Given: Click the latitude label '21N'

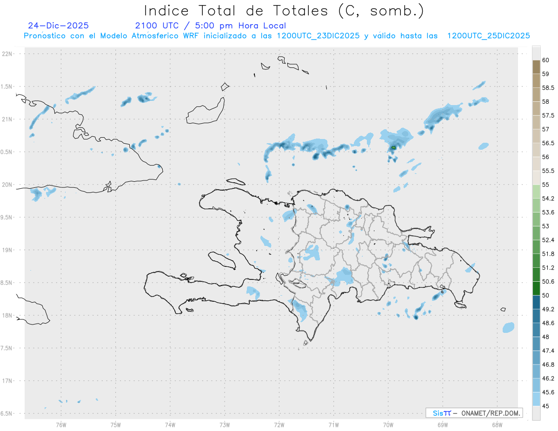Looking at the screenshot, I should click(x=7, y=119).
